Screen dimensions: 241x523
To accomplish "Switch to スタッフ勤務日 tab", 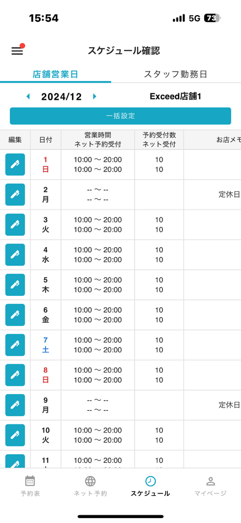I will (x=175, y=74).
